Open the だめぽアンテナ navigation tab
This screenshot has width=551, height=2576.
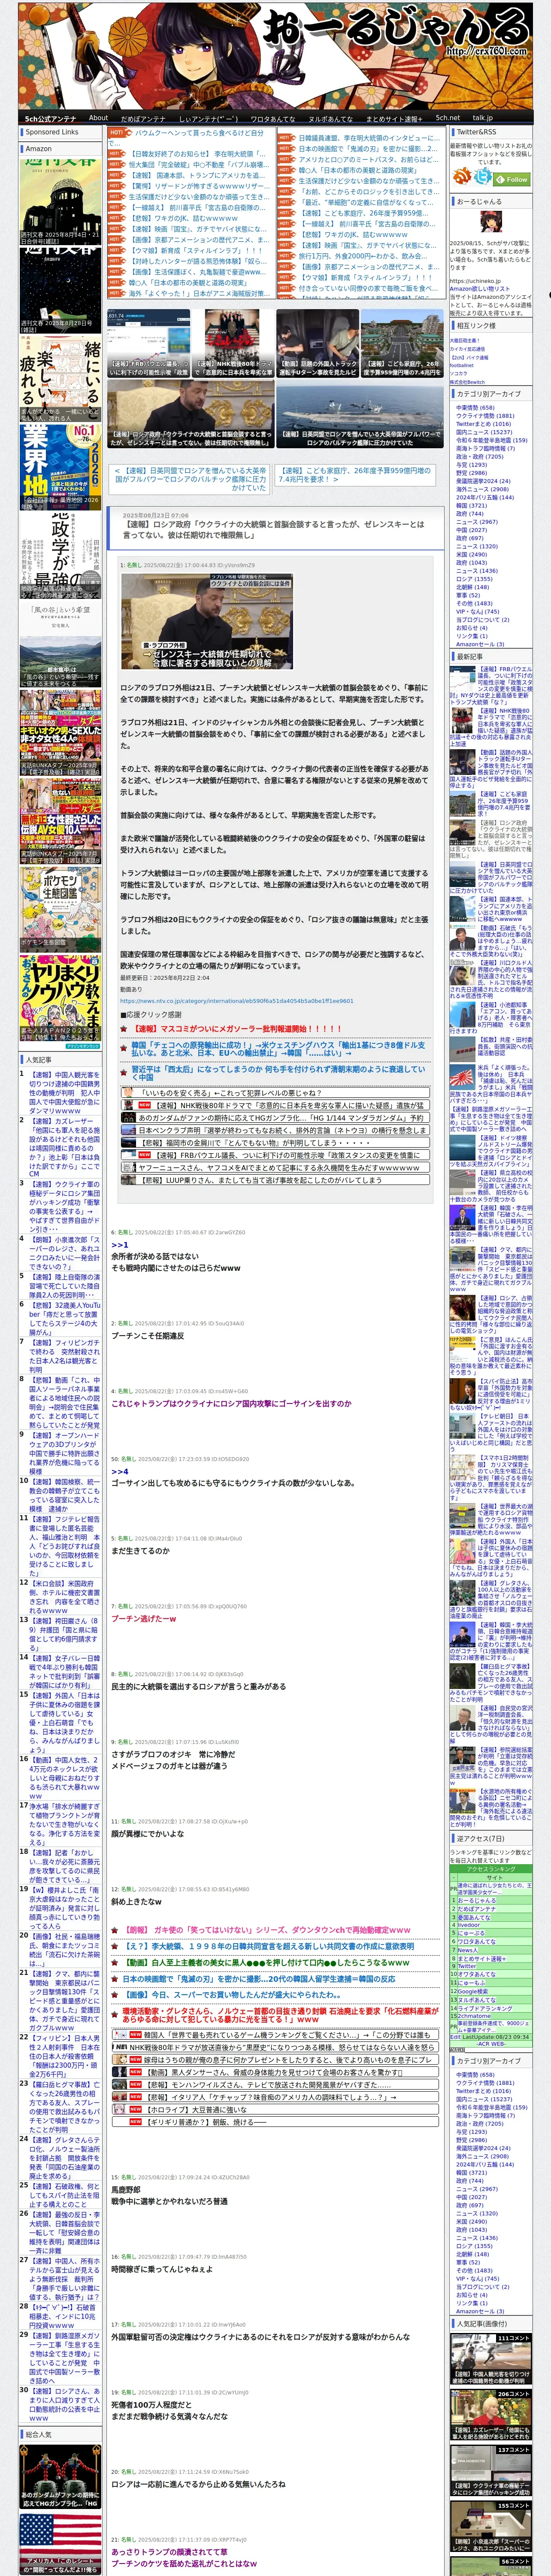point(143,118)
